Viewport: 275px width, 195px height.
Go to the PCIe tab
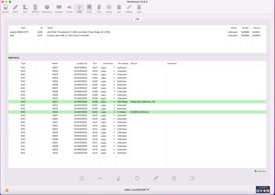click(x=99, y=9)
